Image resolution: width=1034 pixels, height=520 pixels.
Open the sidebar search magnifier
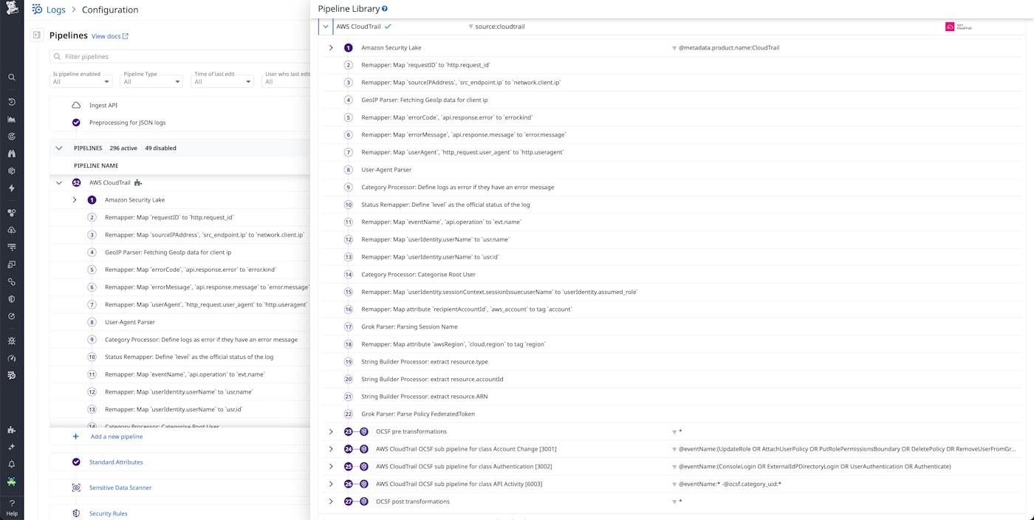pyautogui.click(x=12, y=77)
